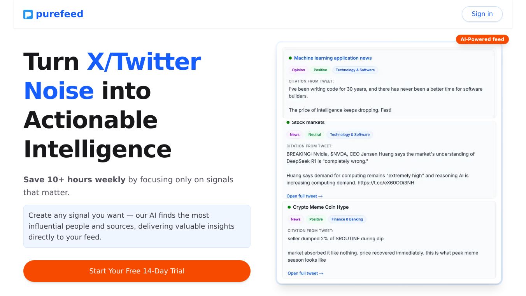Image resolution: width=526 pixels, height=296 pixels.
Task: Click green dot beside Crypto Meme Coin Hype
Action: pos(289,207)
